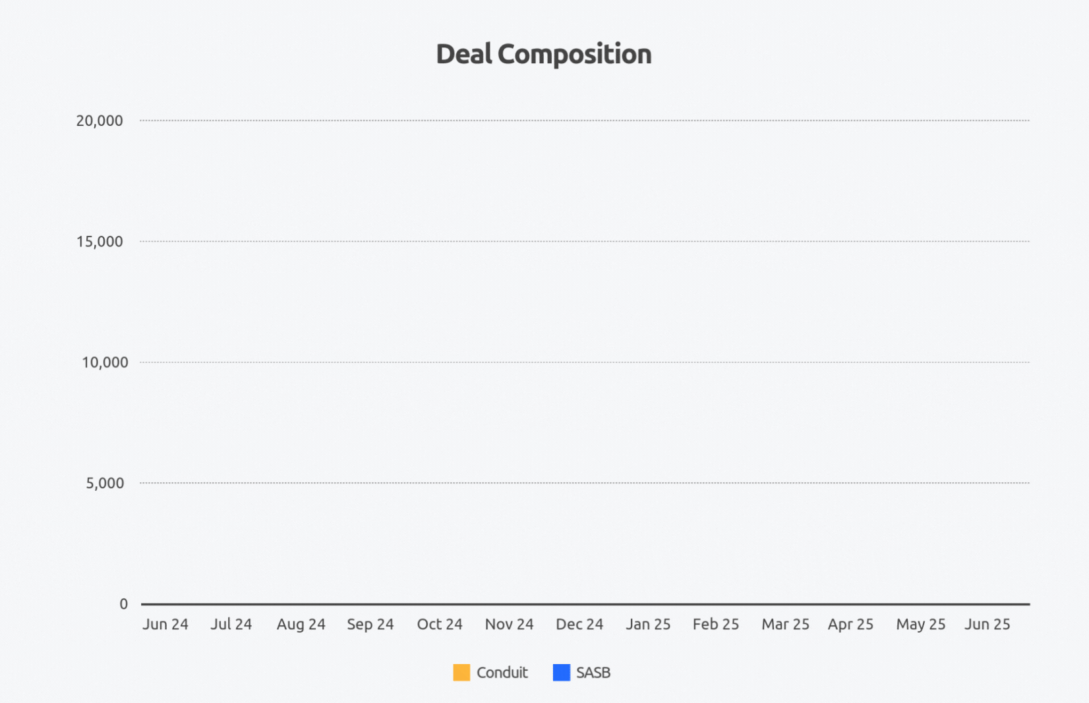
Task: Select the Jul 24 axis label
Action: (231, 624)
